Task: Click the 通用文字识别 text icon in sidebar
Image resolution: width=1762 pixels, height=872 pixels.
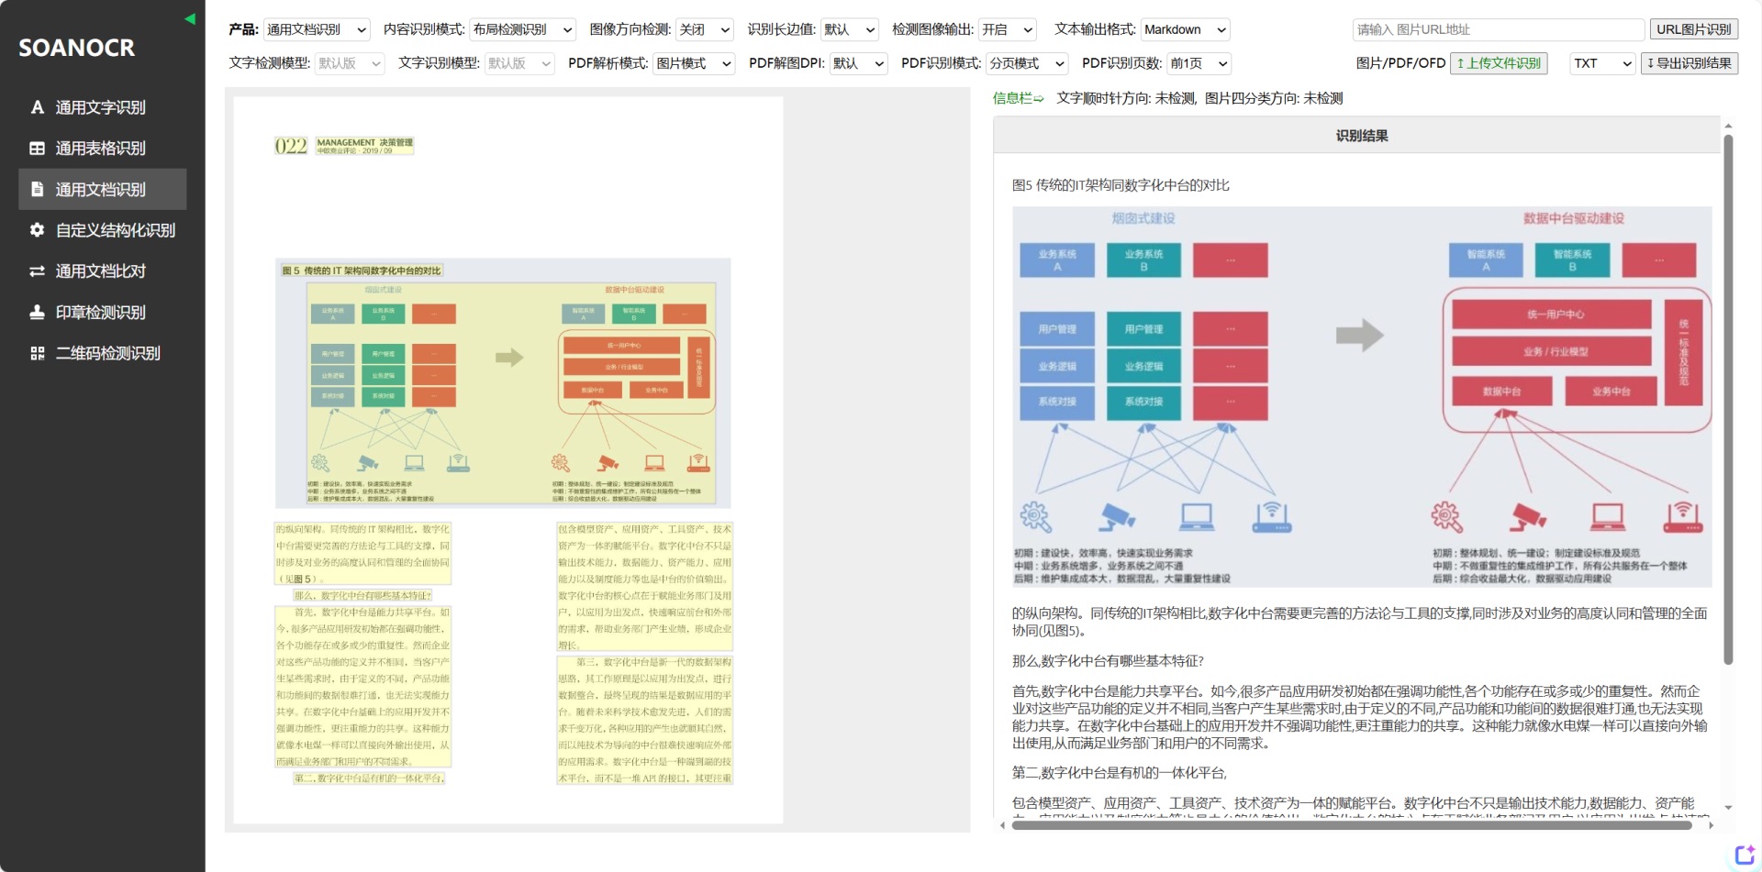Action: (38, 107)
